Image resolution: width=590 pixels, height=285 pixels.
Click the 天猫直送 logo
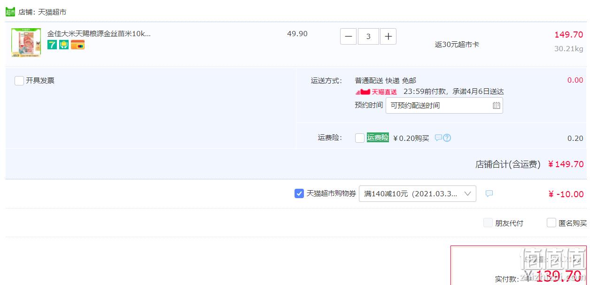(376, 92)
